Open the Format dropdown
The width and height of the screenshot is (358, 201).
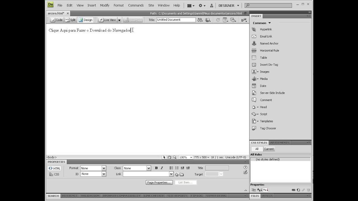(x=104, y=168)
